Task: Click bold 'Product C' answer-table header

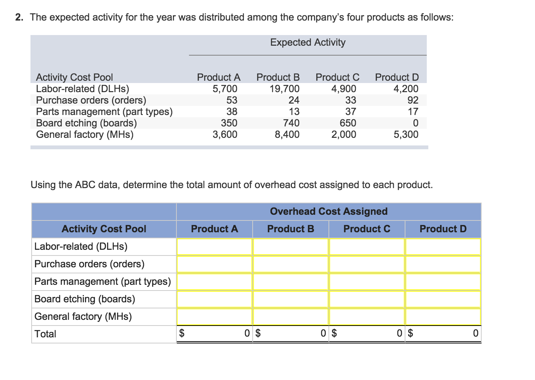Action: click(x=367, y=229)
